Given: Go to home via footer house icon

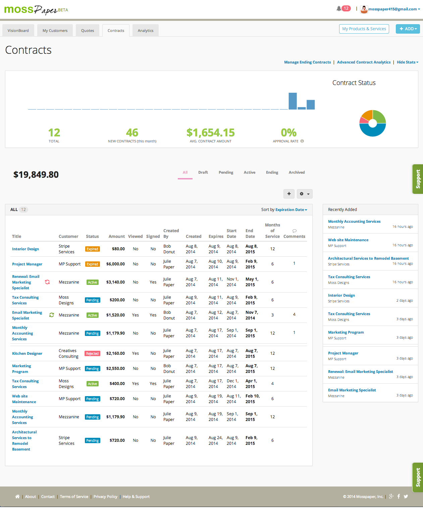Looking at the screenshot, I should (17, 496).
